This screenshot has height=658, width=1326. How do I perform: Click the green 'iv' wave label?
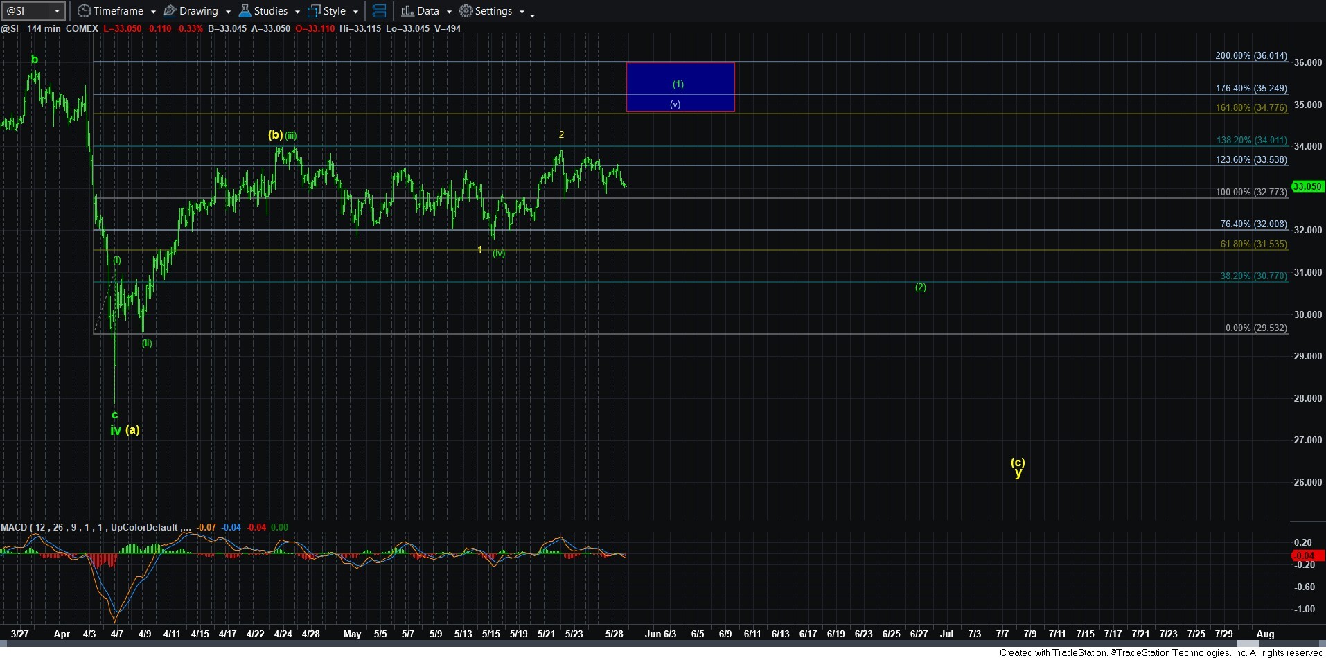click(116, 430)
